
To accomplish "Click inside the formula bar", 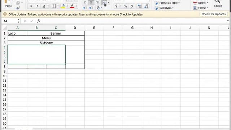I will pos(134,21).
